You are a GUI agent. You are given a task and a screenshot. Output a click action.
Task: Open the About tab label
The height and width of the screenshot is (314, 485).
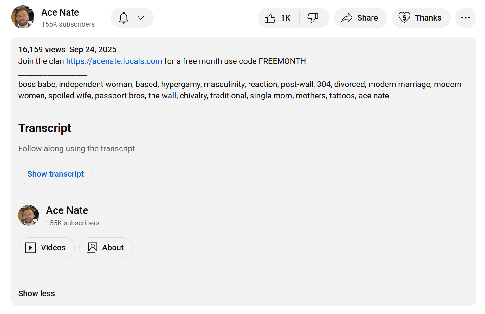pos(113,248)
